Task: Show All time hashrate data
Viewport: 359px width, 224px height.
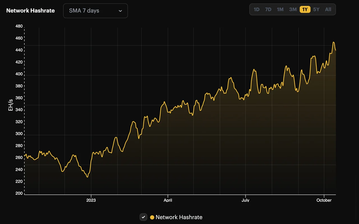Action: coord(328,10)
